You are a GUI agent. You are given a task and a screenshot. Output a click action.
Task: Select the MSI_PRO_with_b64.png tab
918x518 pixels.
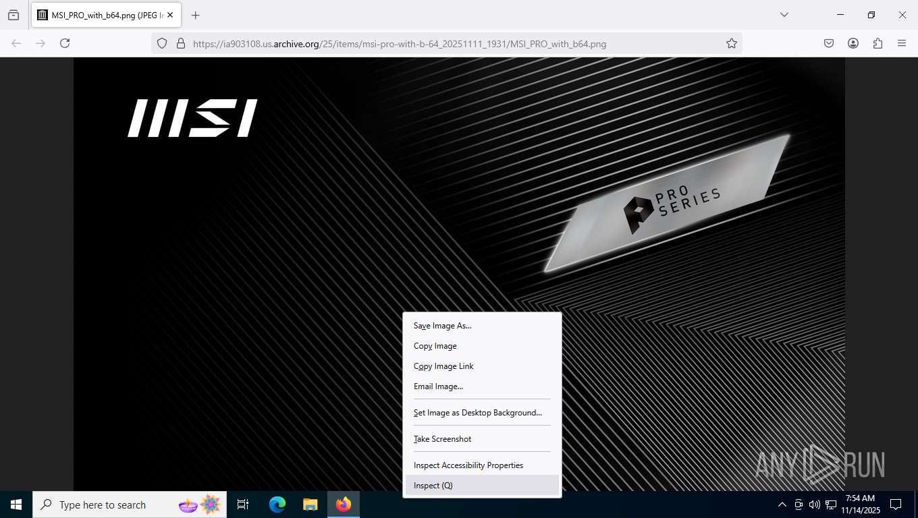click(x=105, y=15)
